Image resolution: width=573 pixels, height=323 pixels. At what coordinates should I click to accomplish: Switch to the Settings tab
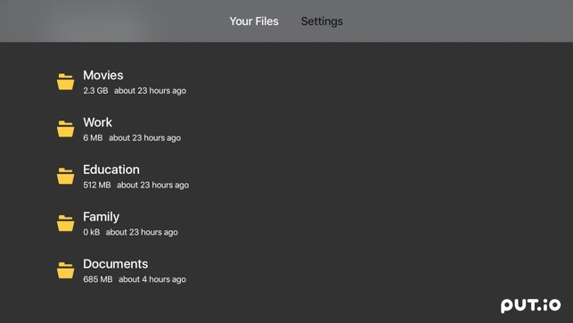tap(322, 21)
